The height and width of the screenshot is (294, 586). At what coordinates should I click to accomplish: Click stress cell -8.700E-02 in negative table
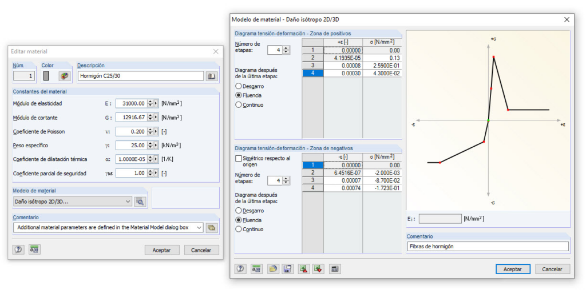(x=382, y=180)
